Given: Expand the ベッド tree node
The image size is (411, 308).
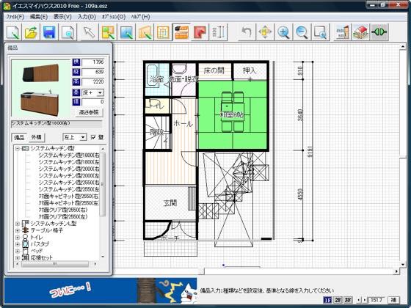Looking at the screenshot, I should (18, 251).
